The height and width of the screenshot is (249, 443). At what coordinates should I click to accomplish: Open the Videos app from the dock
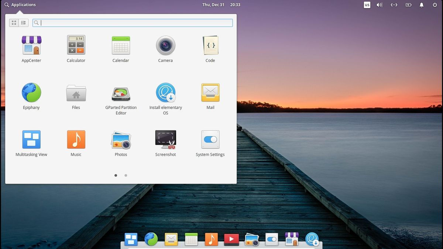[x=231, y=239]
